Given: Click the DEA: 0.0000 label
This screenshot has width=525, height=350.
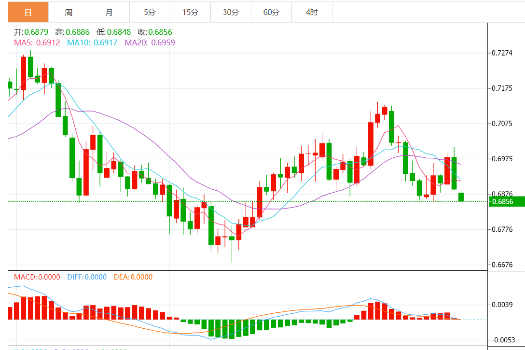Looking at the screenshot, I should click(x=133, y=277).
